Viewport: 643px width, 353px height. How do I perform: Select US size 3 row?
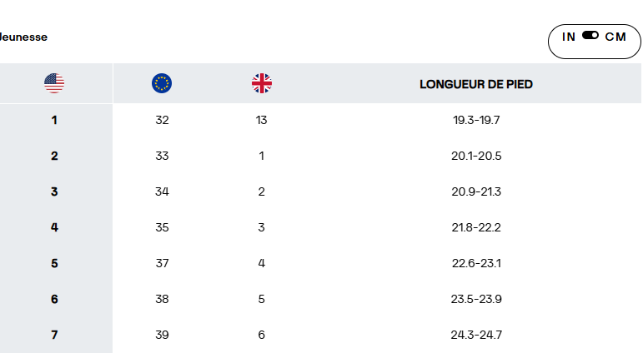[x=54, y=191]
